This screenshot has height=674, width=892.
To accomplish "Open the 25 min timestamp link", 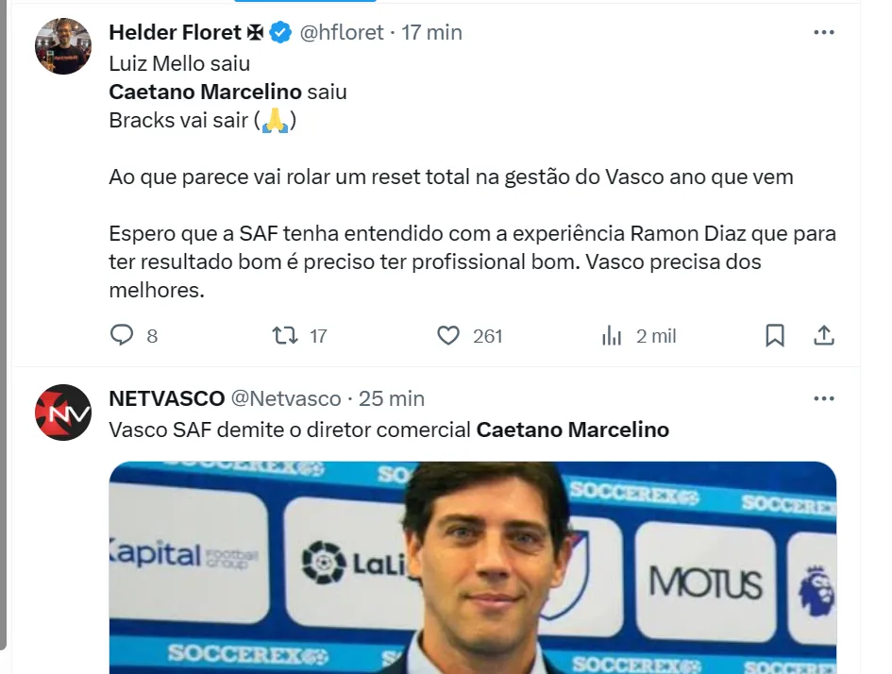I will 393,398.
